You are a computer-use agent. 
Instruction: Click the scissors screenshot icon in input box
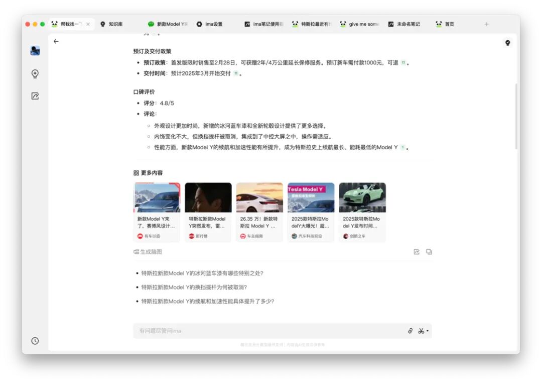[x=421, y=331]
